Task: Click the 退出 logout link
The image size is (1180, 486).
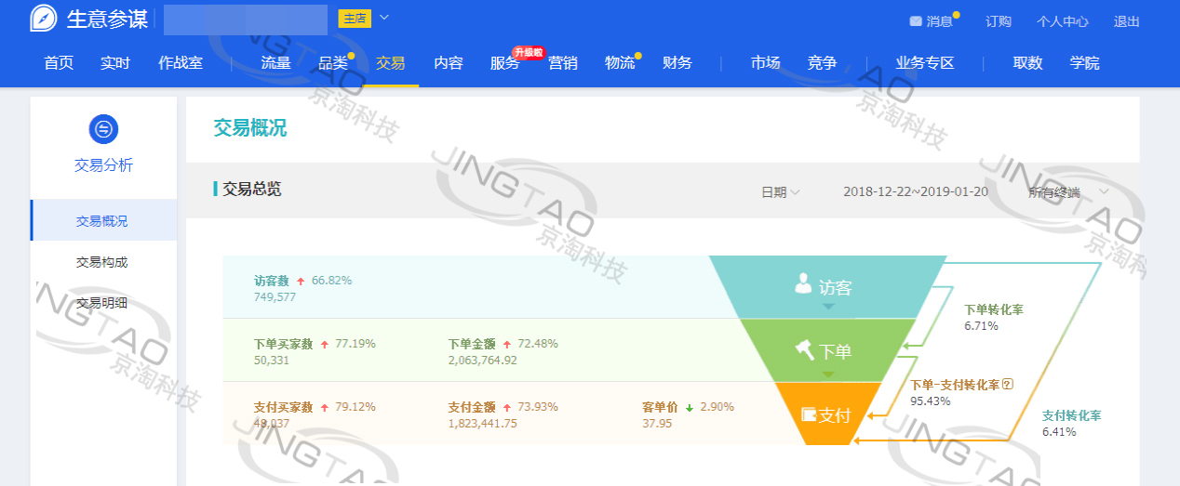Action: [x=1126, y=21]
